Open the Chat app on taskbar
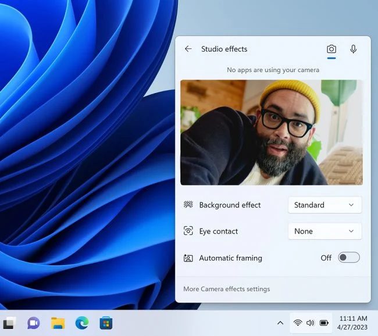 pos(33,323)
